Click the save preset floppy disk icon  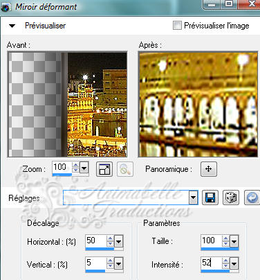tap(210, 198)
